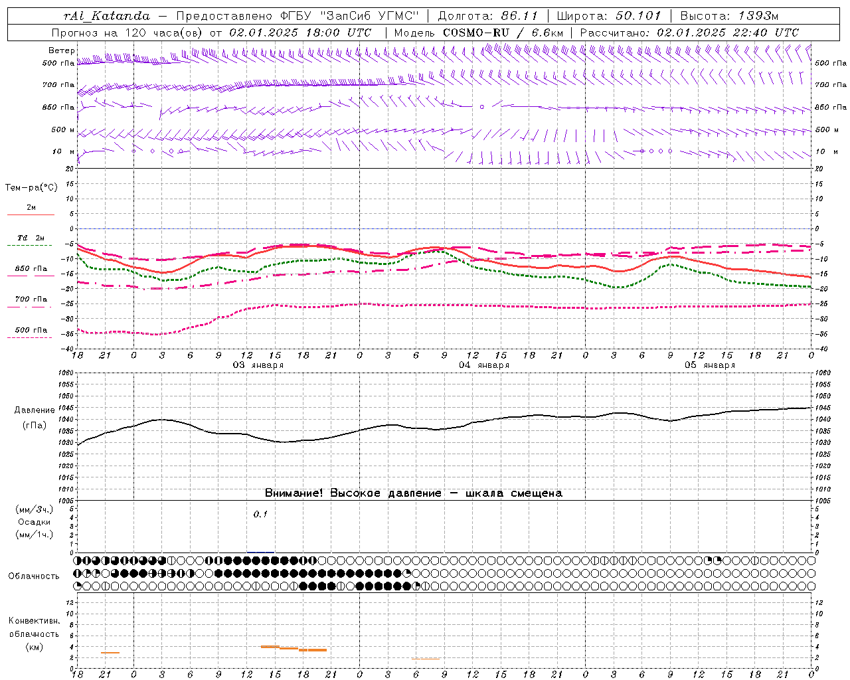Image resolution: width=850 pixels, height=680 pixels.
Task: Click the station name rAl_Katanda
Action: 107,16
